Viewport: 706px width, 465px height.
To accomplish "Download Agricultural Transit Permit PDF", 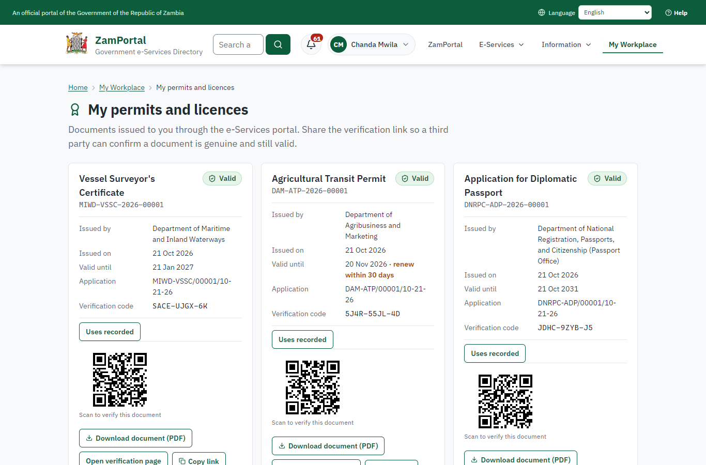I will click(x=328, y=446).
